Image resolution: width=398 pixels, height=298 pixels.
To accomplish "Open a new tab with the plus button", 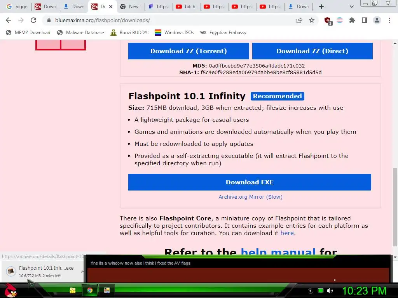I will (x=321, y=7).
